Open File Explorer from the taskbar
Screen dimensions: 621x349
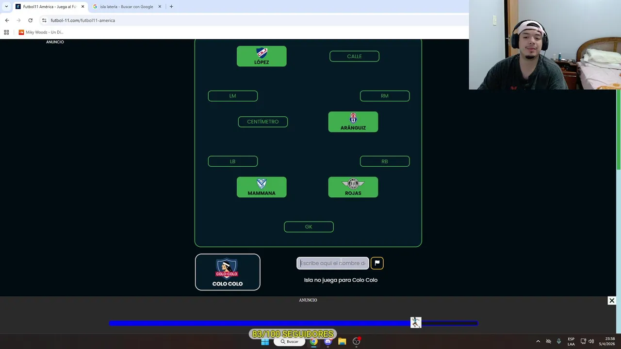pyautogui.click(x=342, y=342)
